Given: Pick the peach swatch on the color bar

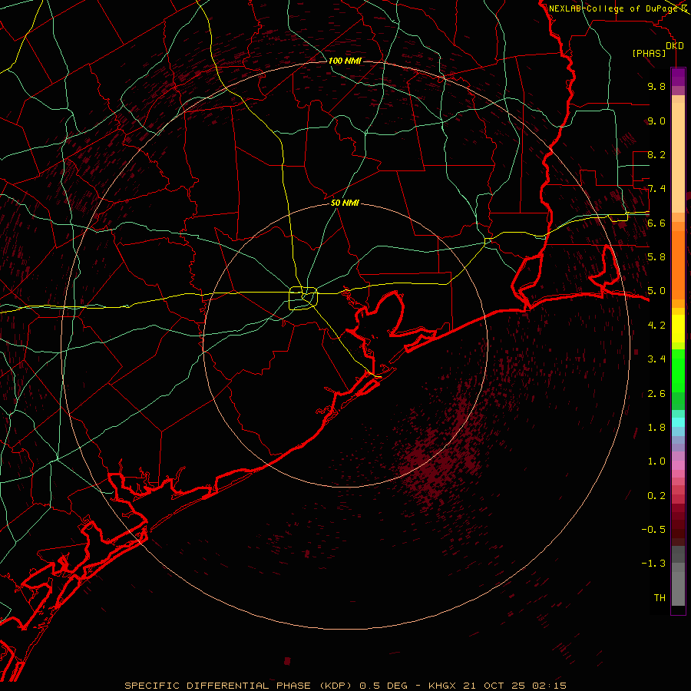Looking at the screenshot, I should [678, 159].
